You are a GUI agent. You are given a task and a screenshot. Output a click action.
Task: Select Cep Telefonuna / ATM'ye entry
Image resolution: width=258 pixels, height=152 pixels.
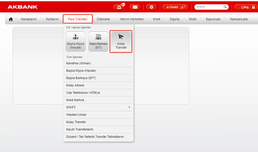pyautogui.click(x=98, y=93)
